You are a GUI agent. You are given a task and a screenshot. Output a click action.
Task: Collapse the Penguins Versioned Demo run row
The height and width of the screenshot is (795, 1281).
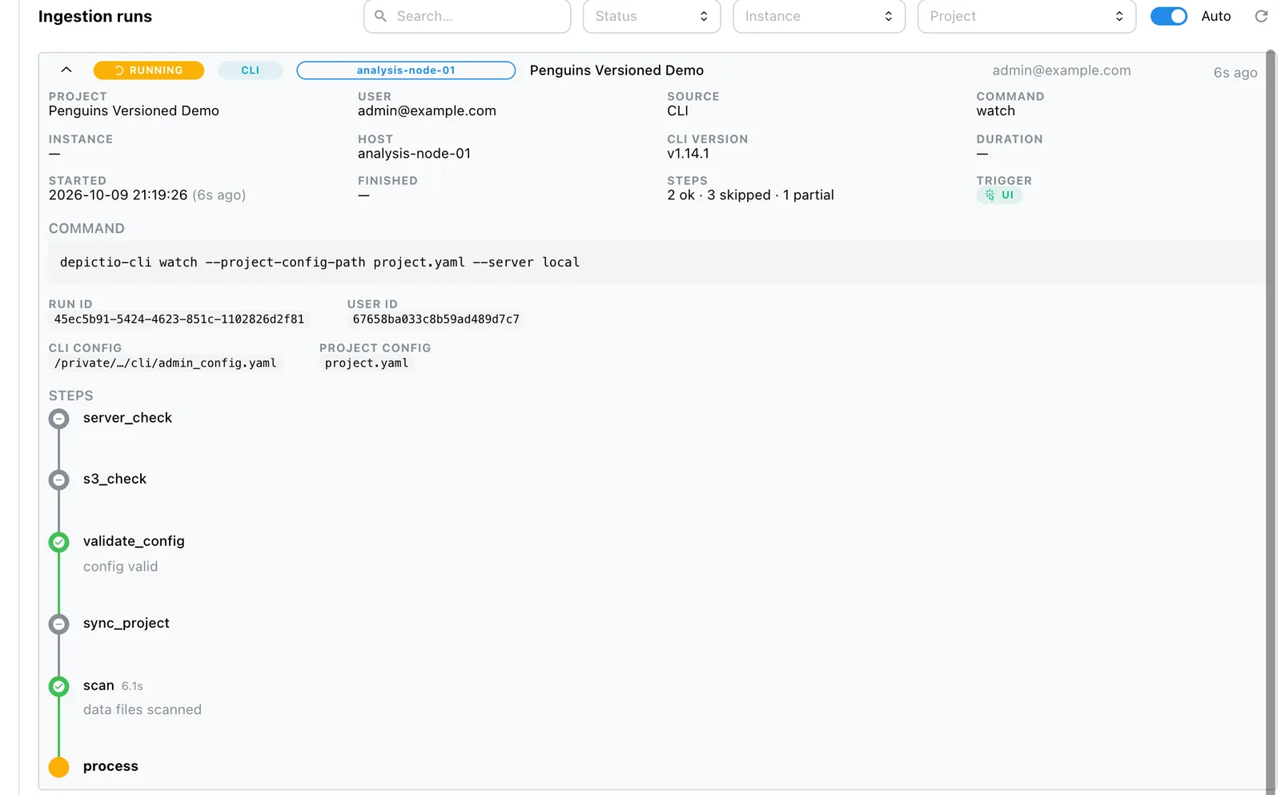click(66, 70)
